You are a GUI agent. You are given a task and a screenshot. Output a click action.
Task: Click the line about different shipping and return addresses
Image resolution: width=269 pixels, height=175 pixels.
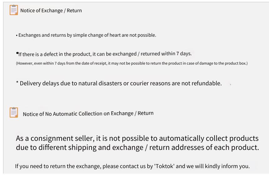[x=137, y=147]
